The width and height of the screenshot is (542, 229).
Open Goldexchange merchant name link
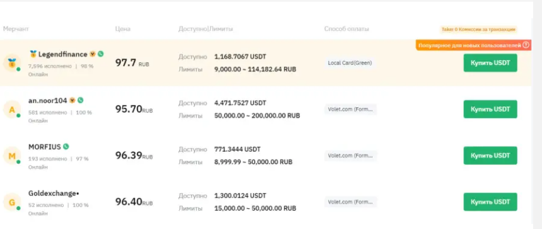point(54,194)
